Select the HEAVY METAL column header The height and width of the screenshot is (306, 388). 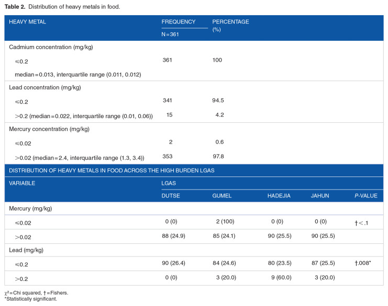(x=28, y=22)
